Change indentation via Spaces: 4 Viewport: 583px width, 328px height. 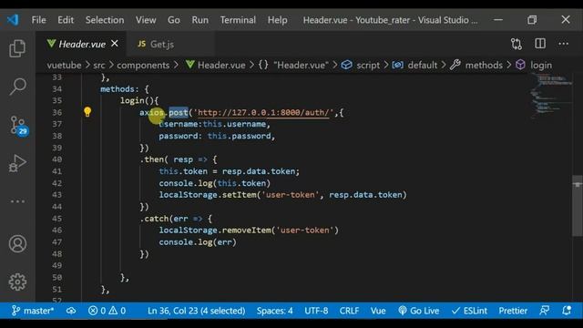(274, 311)
